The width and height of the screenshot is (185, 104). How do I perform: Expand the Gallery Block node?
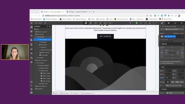(39, 68)
